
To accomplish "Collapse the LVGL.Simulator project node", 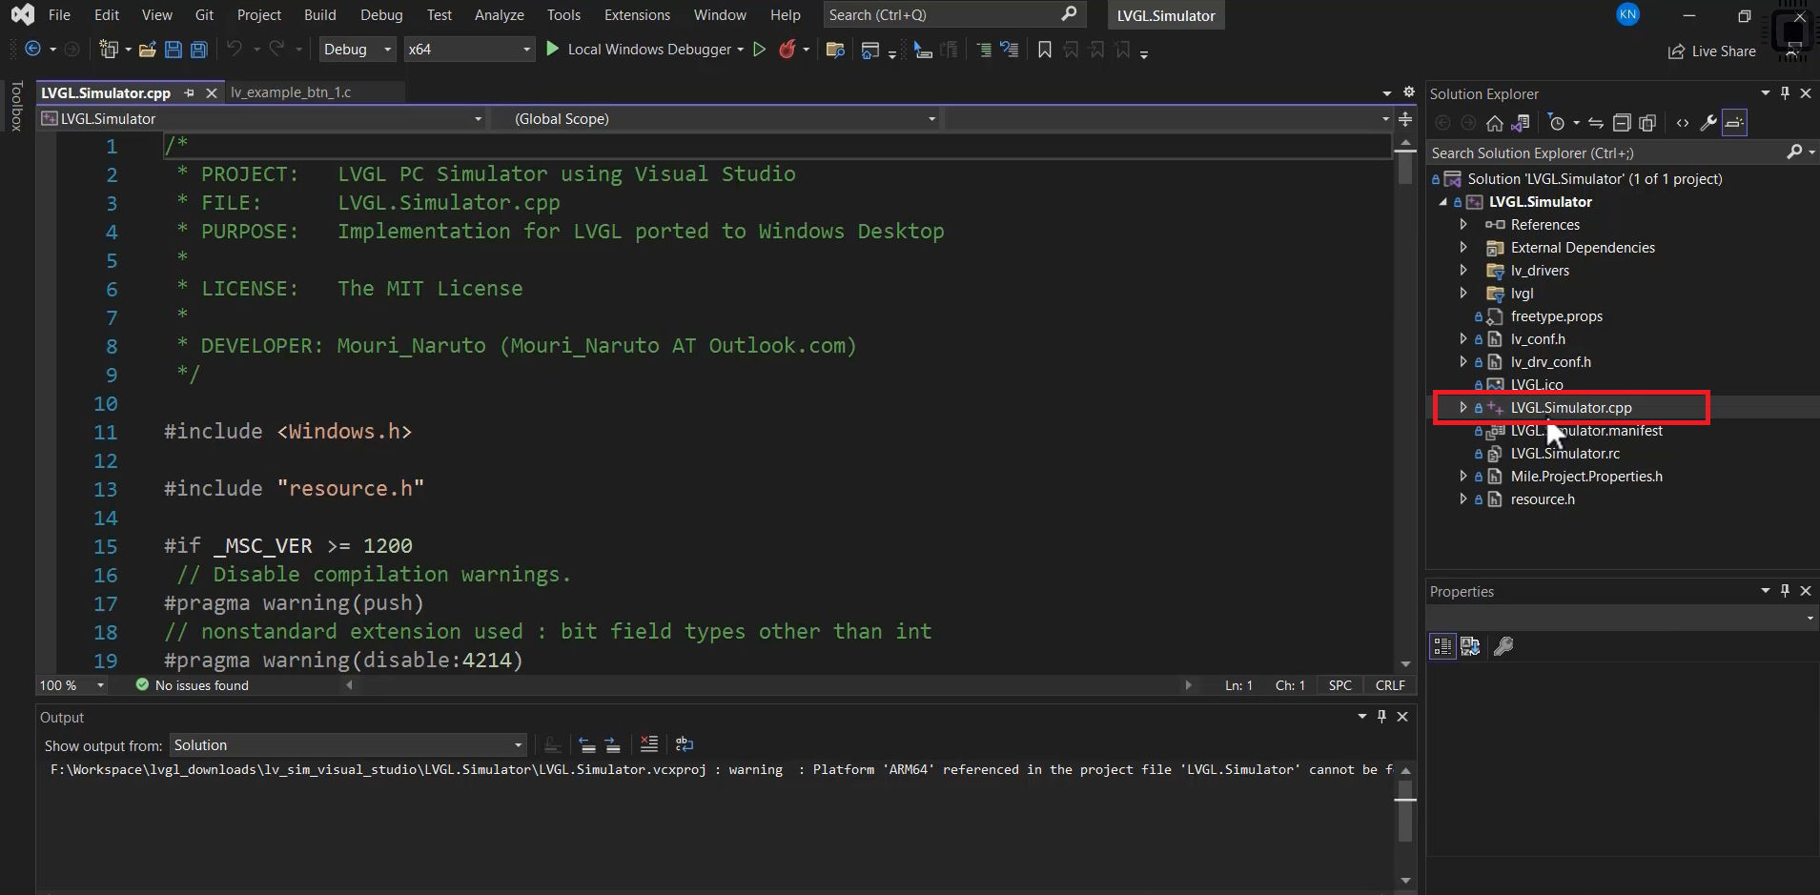I will (1443, 202).
